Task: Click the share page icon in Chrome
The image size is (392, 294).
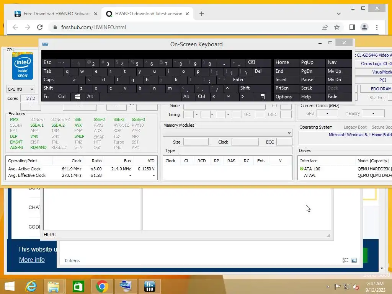Action: (325, 27)
